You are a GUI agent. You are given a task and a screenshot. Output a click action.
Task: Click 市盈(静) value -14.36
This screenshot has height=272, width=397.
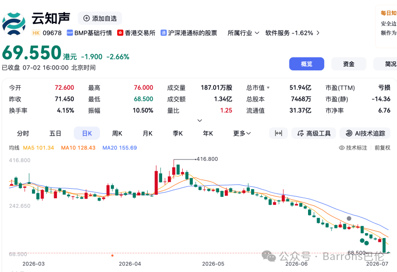pyautogui.click(x=381, y=99)
